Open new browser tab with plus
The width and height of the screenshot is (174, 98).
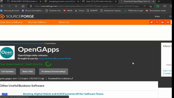159,1
